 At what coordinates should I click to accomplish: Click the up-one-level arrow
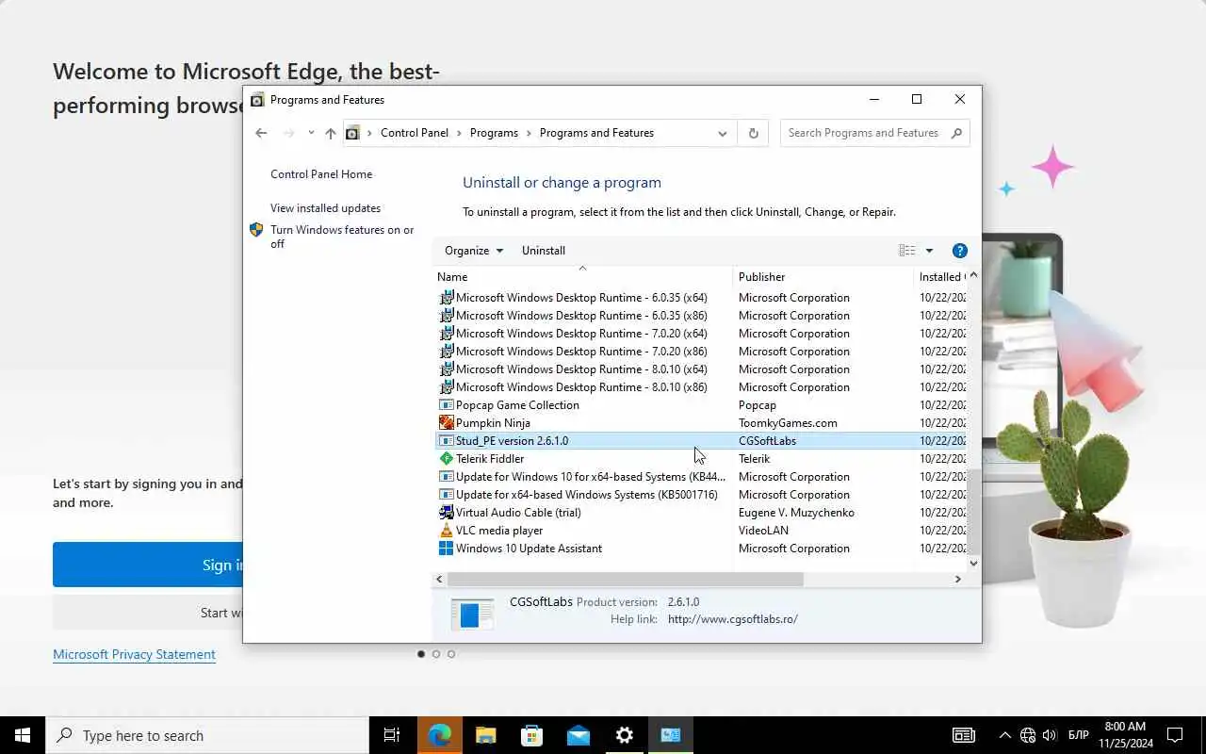331,133
